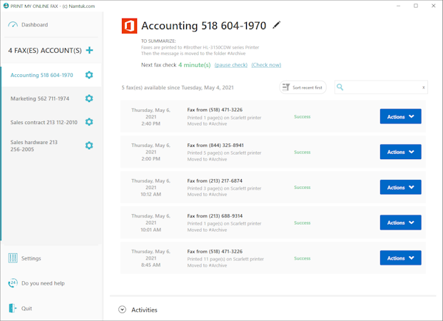Viewport: 443px width, 321px height.
Task: Click the Office logo icon beside account title
Action: (129, 26)
